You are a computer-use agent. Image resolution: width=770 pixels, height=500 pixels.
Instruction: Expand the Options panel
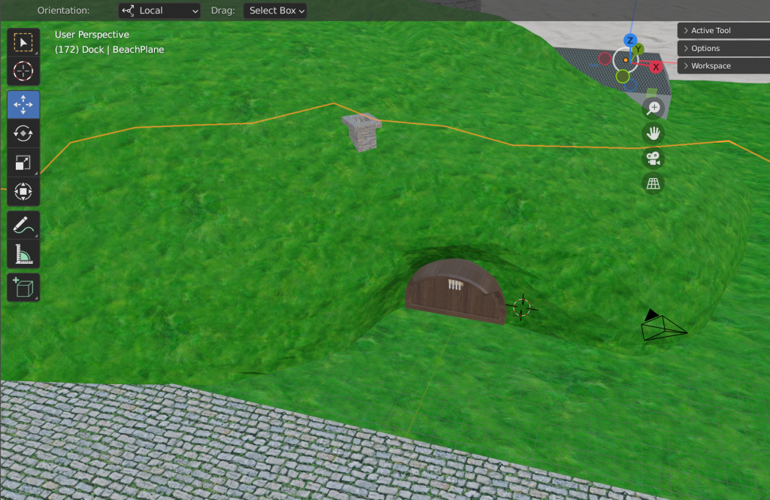point(723,48)
